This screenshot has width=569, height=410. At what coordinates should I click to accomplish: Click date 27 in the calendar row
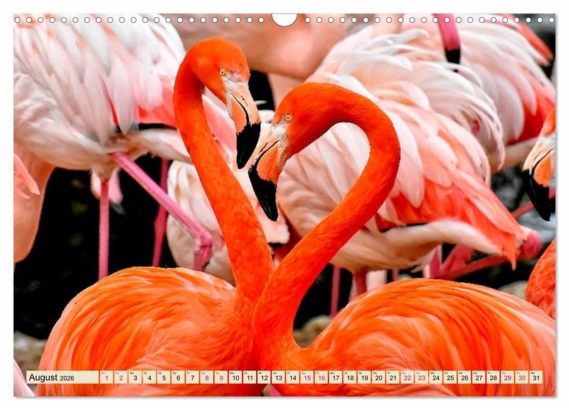[x=479, y=377]
